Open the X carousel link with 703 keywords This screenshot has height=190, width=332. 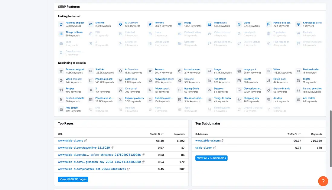[x=131, y=88]
